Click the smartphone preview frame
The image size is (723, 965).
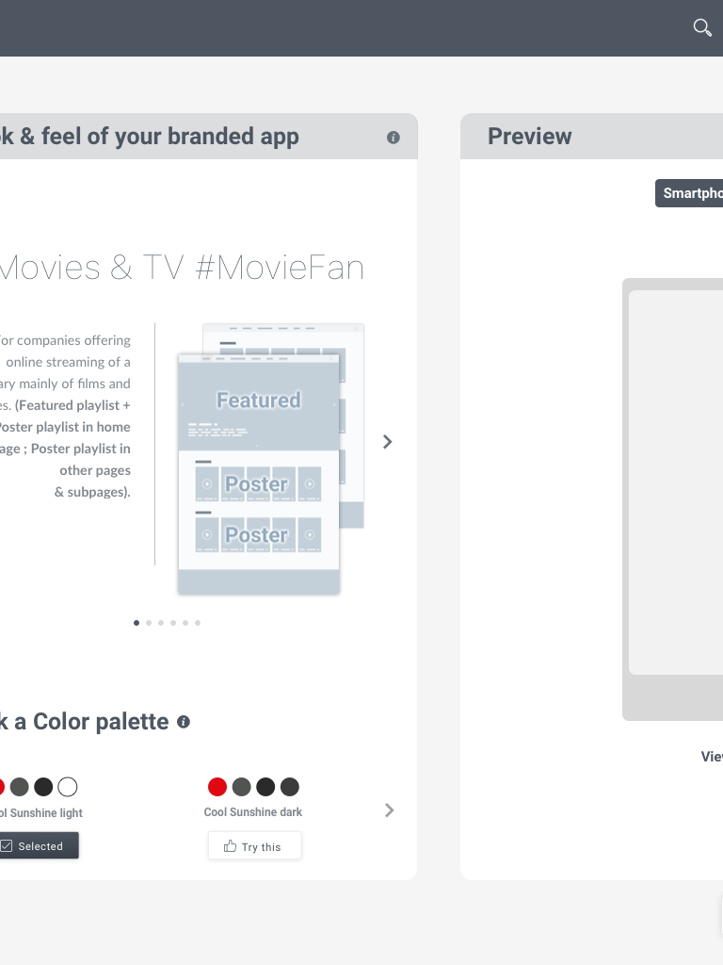(x=672, y=499)
